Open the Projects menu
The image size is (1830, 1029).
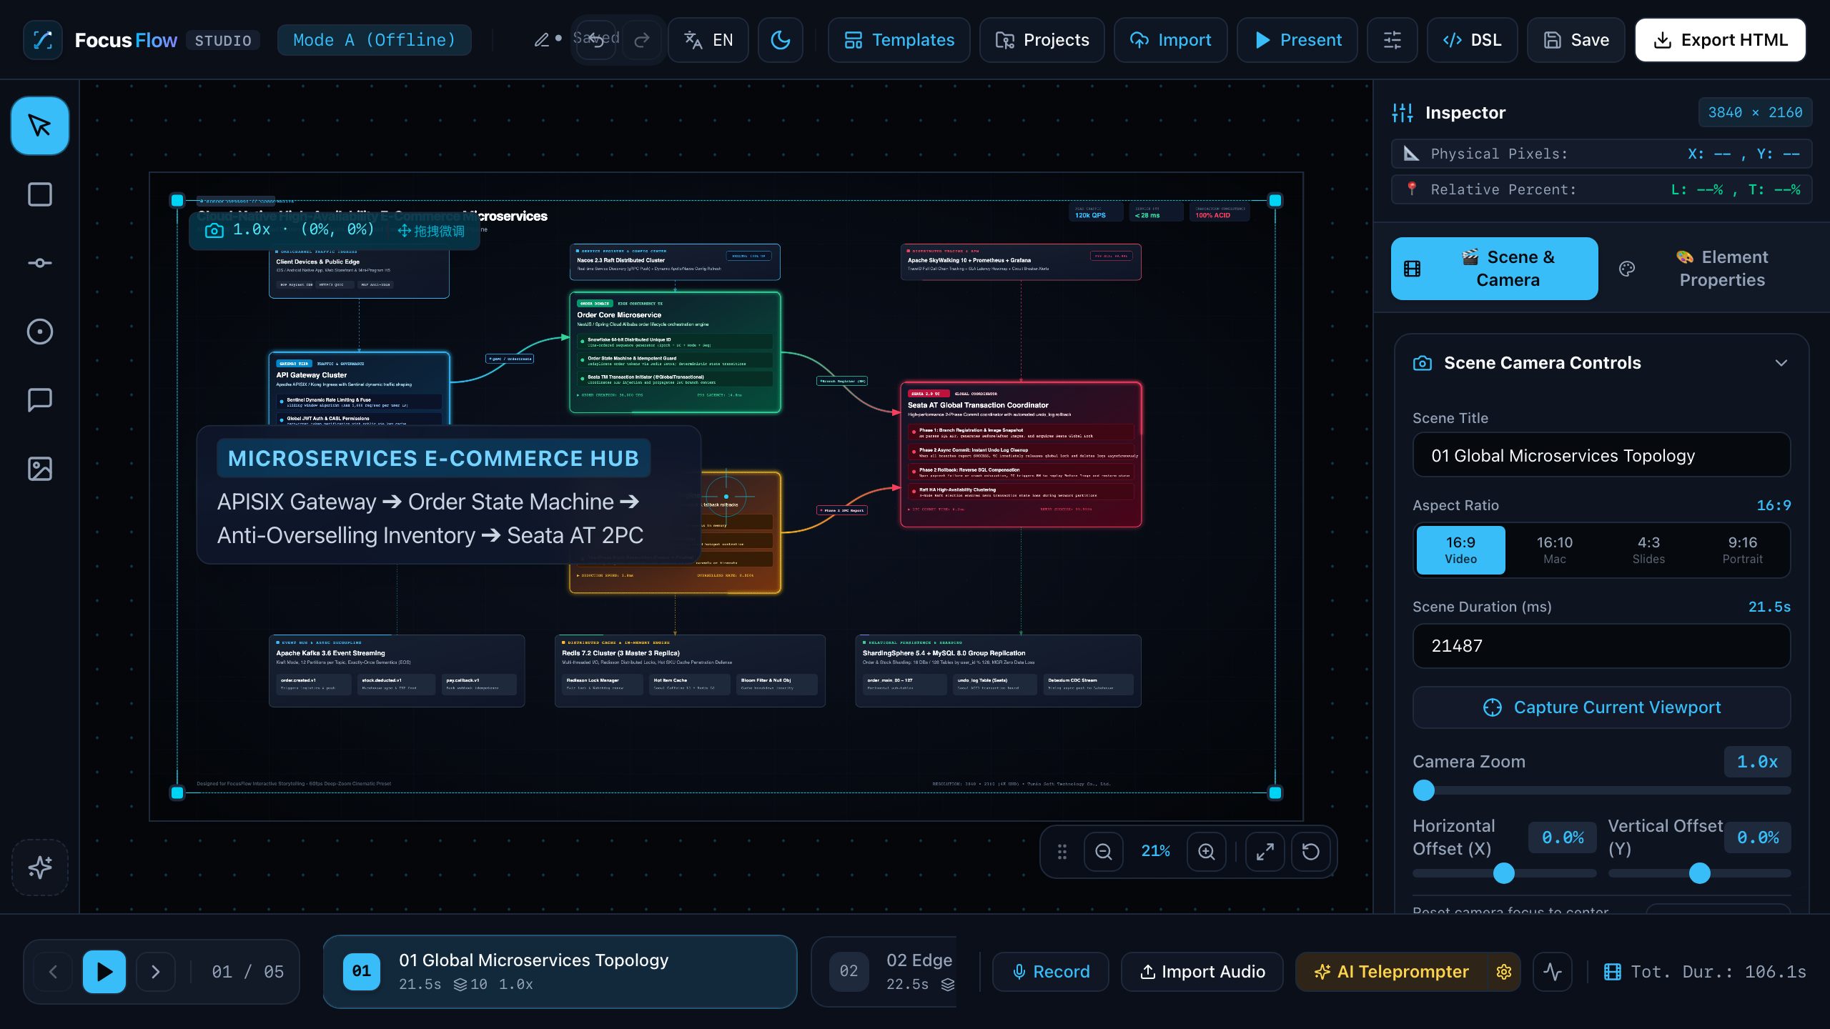coord(1042,40)
